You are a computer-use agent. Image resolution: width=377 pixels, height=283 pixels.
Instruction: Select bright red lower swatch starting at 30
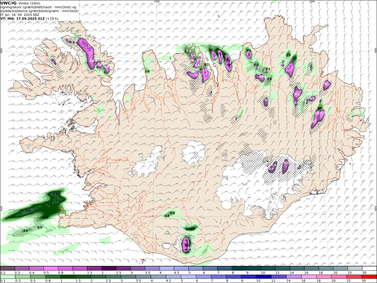click(369, 277)
